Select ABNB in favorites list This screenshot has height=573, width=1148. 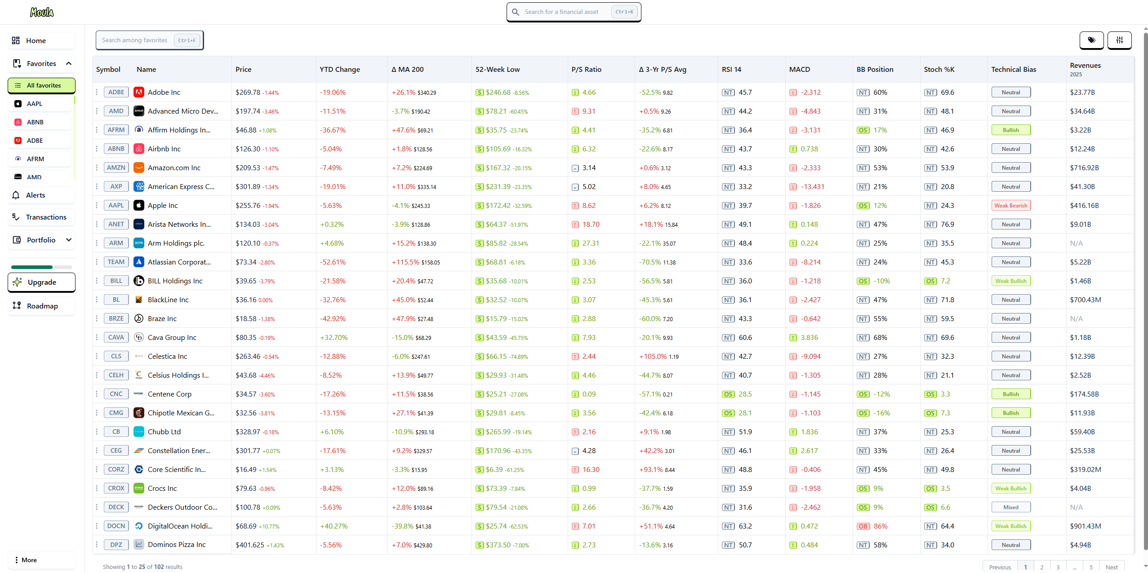point(40,122)
